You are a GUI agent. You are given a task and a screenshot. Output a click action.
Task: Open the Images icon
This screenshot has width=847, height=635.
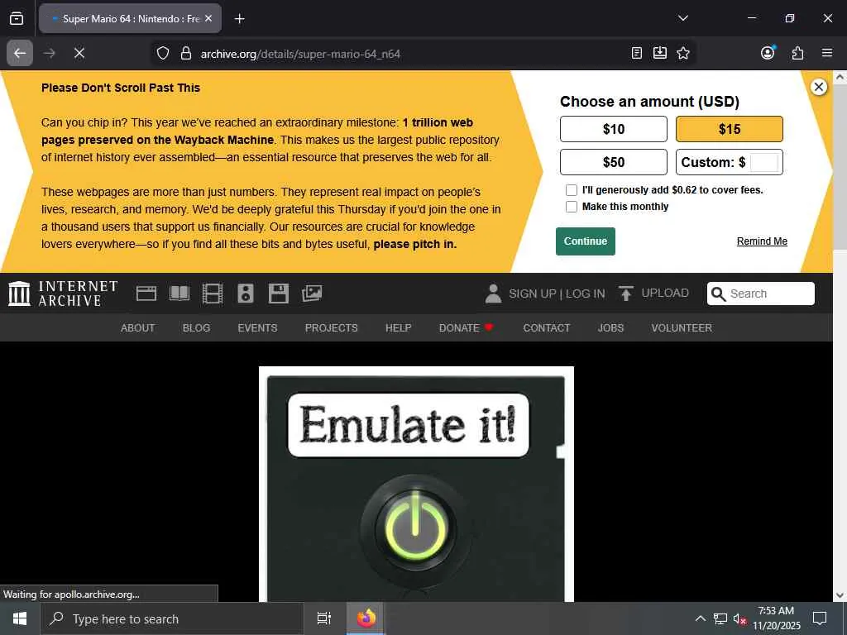point(312,294)
